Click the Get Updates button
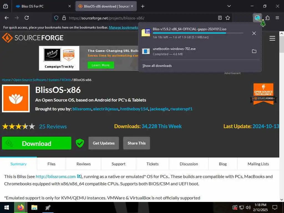This screenshot has width=284, height=213. (x=104, y=143)
